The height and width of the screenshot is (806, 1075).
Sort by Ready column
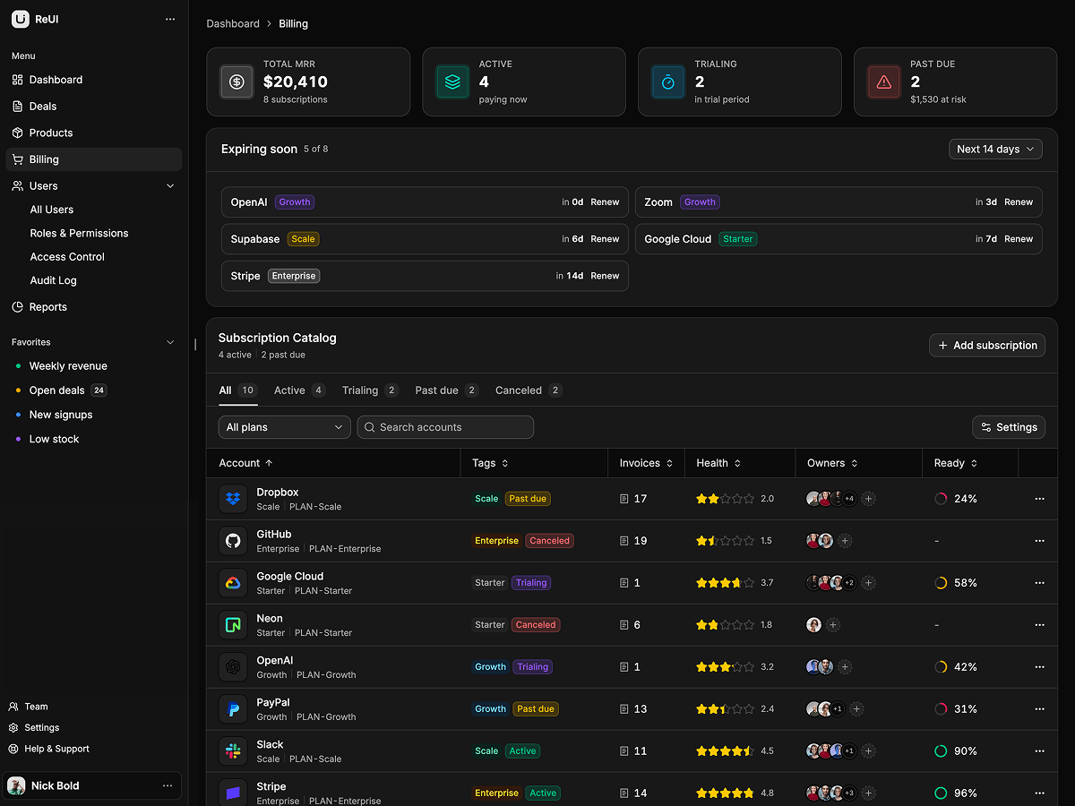tap(956, 463)
